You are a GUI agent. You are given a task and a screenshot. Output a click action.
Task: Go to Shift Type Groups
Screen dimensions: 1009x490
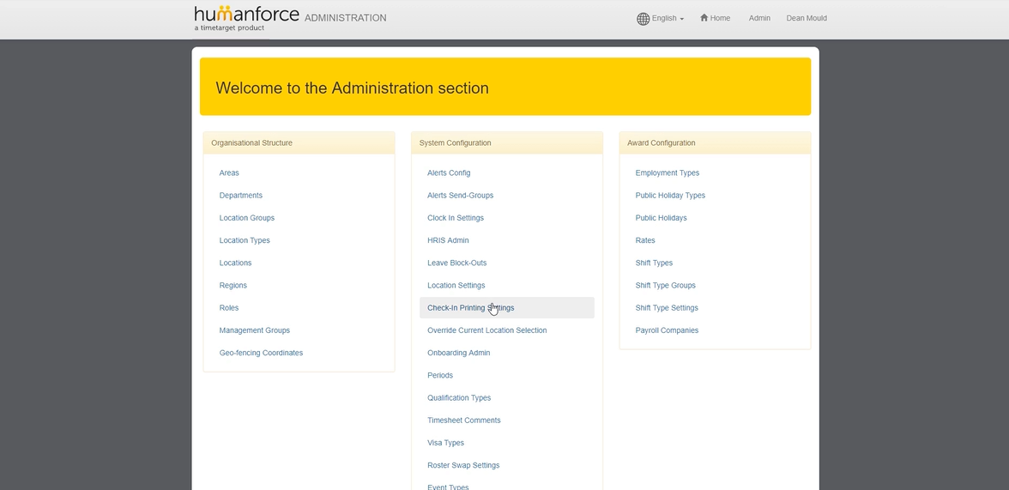coord(666,285)
